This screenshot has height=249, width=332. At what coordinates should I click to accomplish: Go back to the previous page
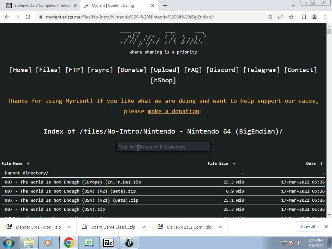(x=7, y=17)
